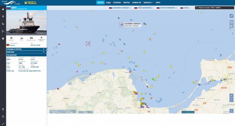Click the green badge at the map's lower right

point(188,112)
